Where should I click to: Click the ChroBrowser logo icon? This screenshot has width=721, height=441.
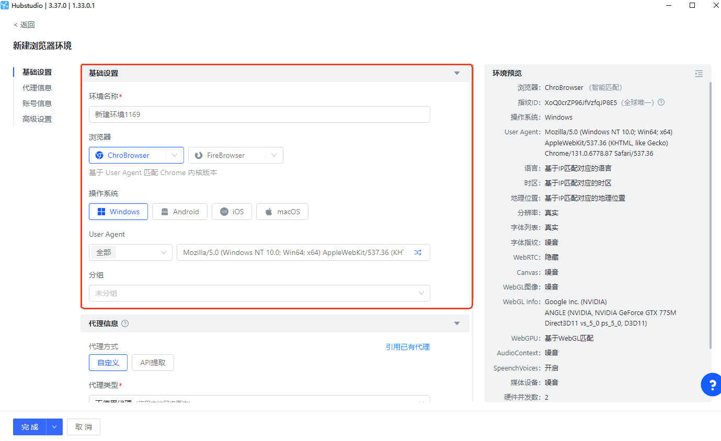pyautogui.click(x=99, y=155)
